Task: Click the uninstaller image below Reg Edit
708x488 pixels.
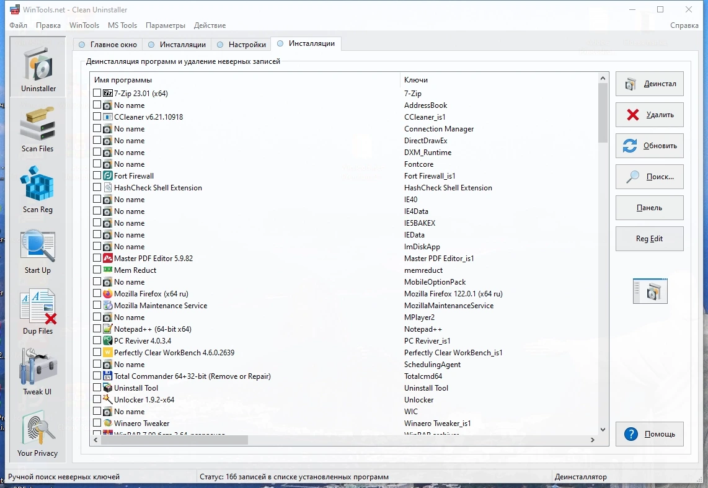Action: pyautogui.click(x=650, y=291)
